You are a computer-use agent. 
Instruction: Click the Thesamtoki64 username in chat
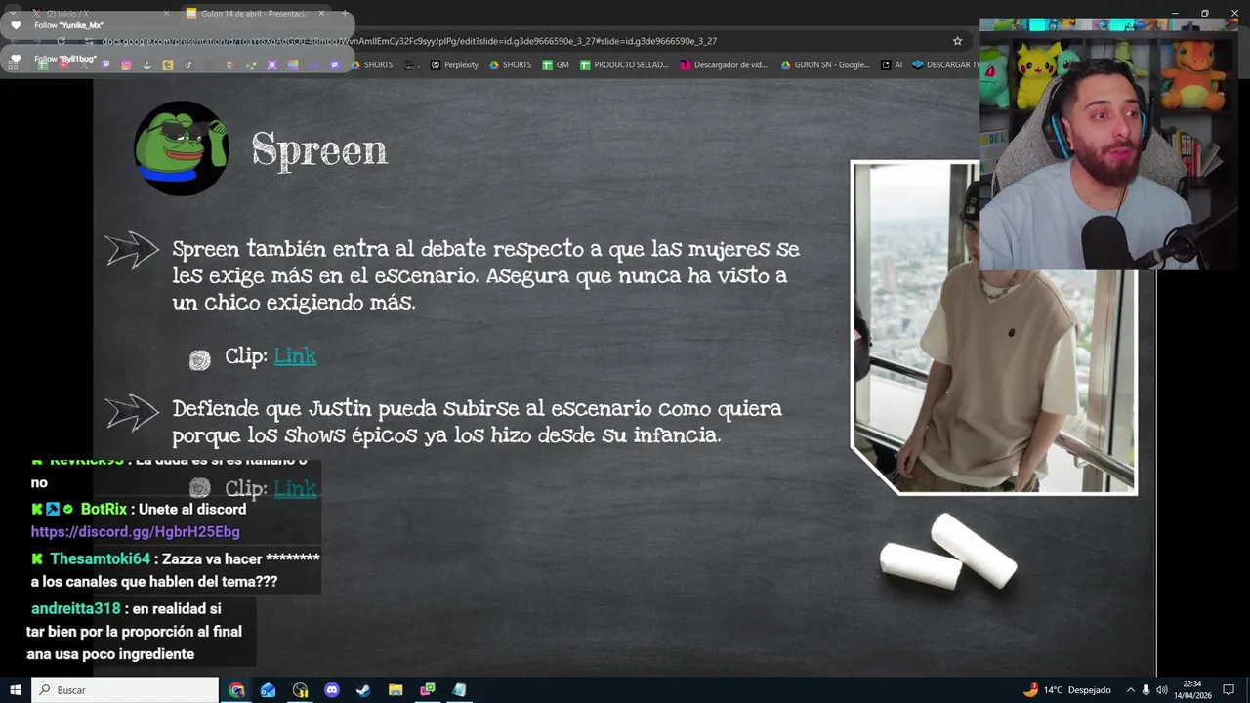(x=101, y=558)
